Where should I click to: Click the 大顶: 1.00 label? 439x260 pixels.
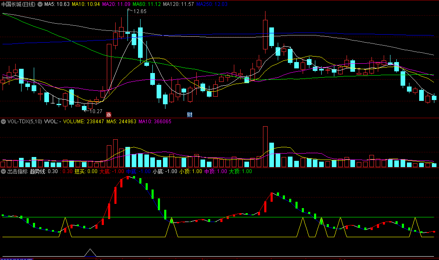coord(241,171)
